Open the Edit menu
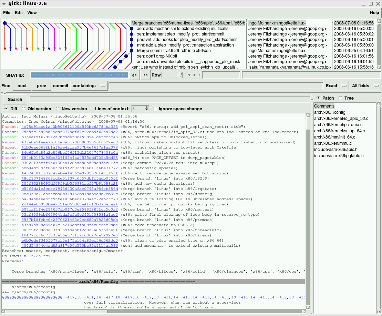The width and height of the screenshot is (382, 316). pyautogui.click(x=19, y=13)
